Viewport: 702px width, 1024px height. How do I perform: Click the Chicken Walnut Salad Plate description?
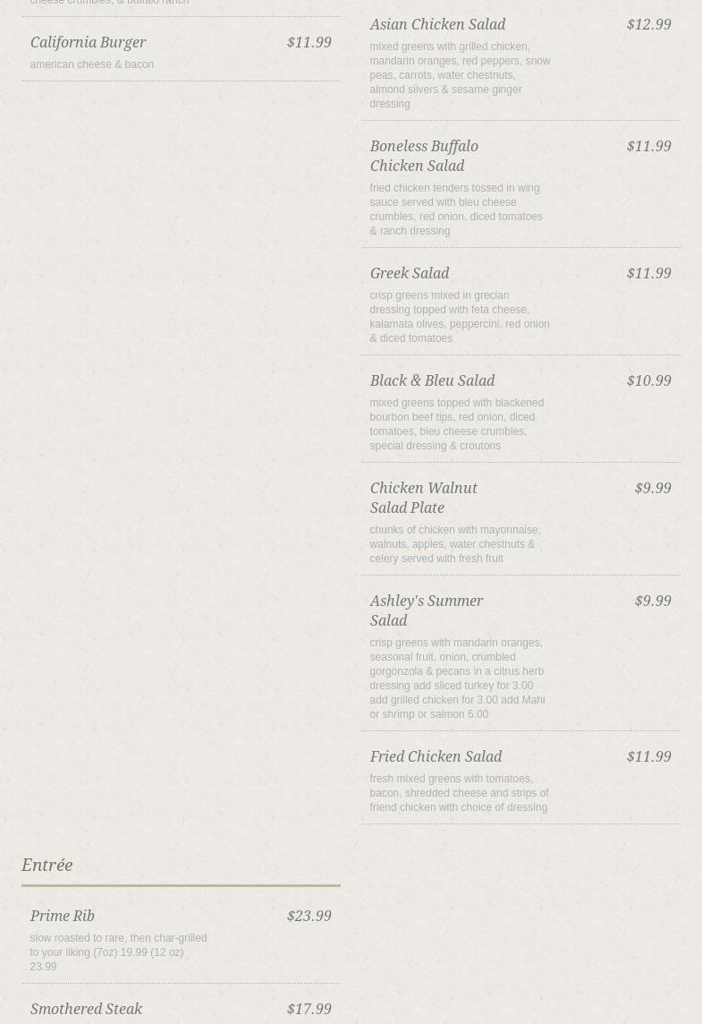455,544
